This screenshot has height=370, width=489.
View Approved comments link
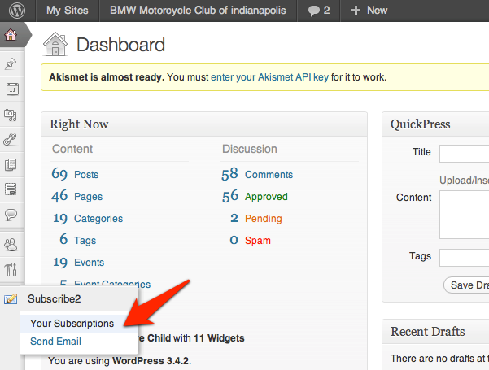(266, 197)
